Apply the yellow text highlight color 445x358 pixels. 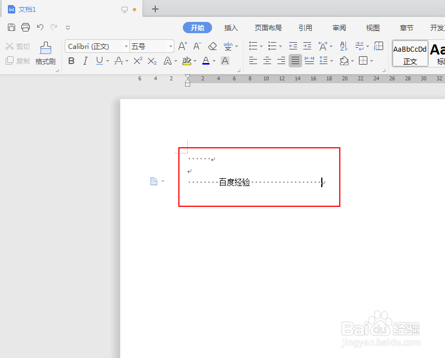[186, 61]
